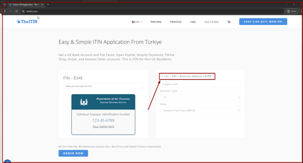The image size is (303, 163).
Task: Click the 'One Time Fee' guarantee text
Action: (x=111, y=147)
